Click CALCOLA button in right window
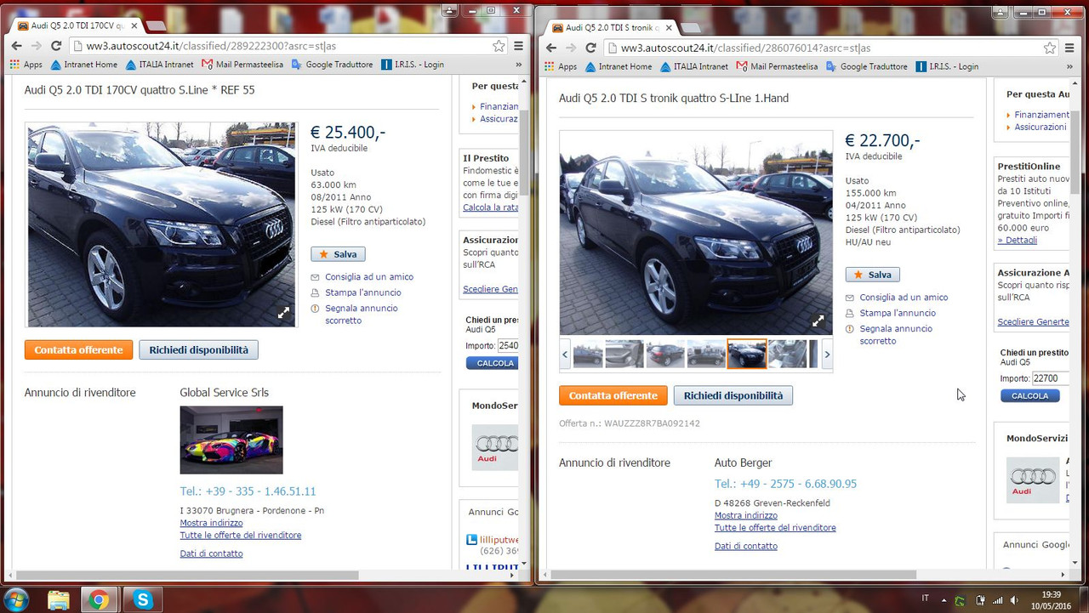 point(1030,396)
